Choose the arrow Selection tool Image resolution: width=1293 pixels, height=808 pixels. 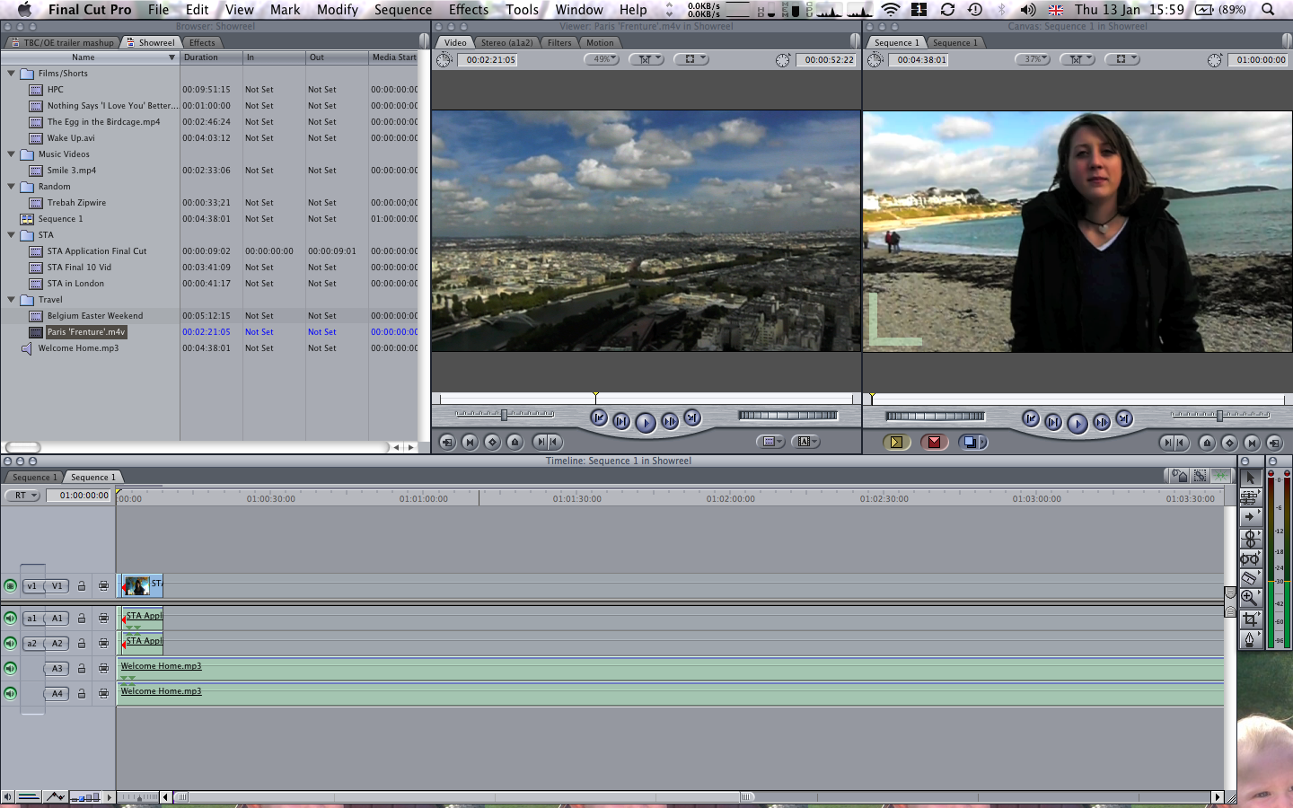(1249, 478)
